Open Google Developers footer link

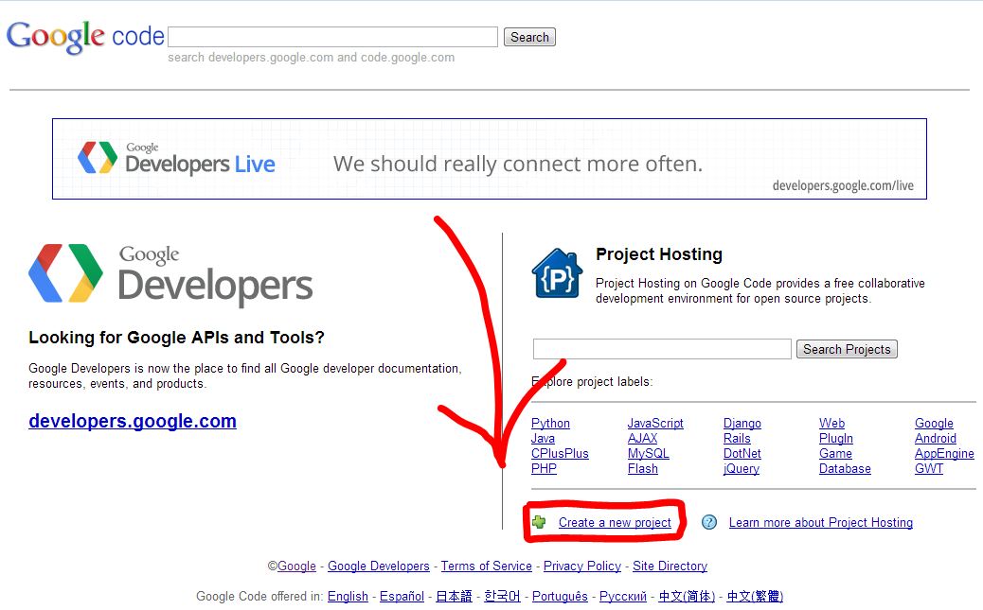[379, 566]
